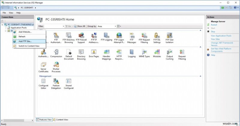Open the Authentication feature icon
Image resolution: width=240 pixels, height=126 pixels.
click(43, 53)
